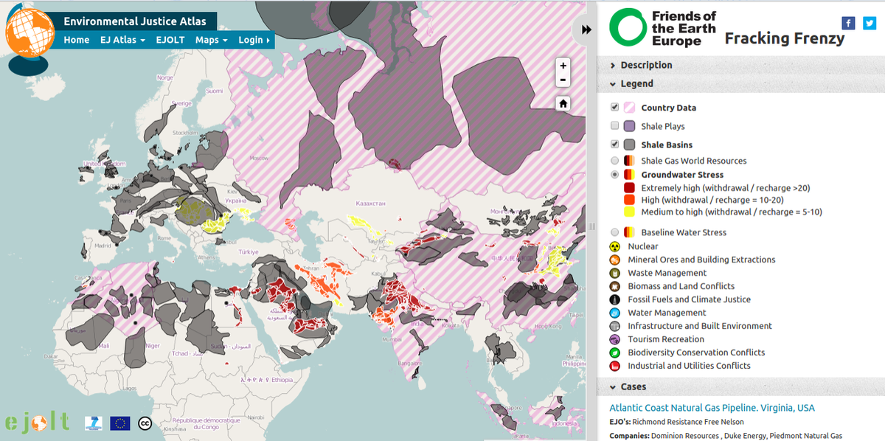This screenshot has width=885, height=441.
Task: Zoom out the map with minus button
Action: [563, 80]
